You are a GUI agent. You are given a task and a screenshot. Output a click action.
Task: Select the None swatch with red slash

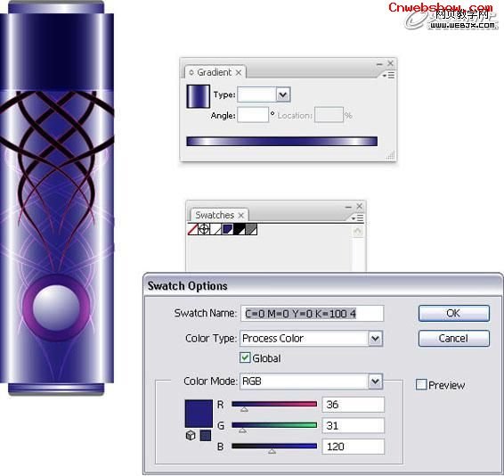192,229
